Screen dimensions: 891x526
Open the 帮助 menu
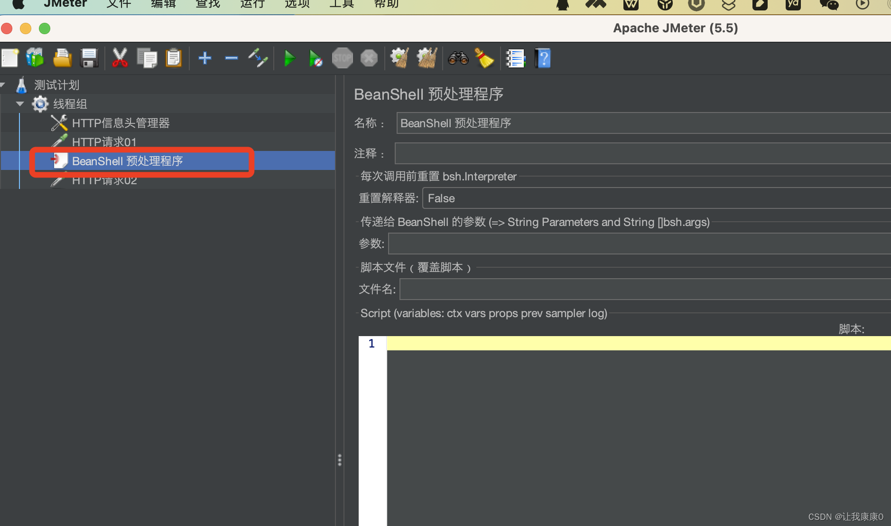[386, 4]
